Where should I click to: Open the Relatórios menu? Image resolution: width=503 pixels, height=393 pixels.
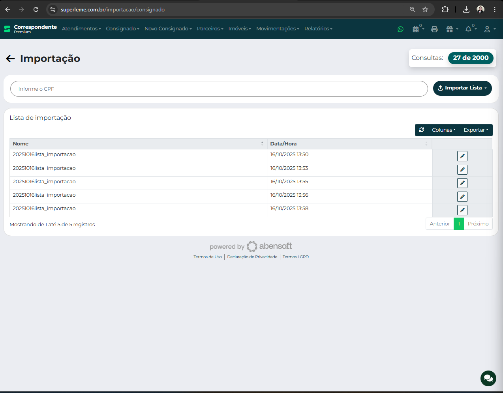[x=318, y=29]
